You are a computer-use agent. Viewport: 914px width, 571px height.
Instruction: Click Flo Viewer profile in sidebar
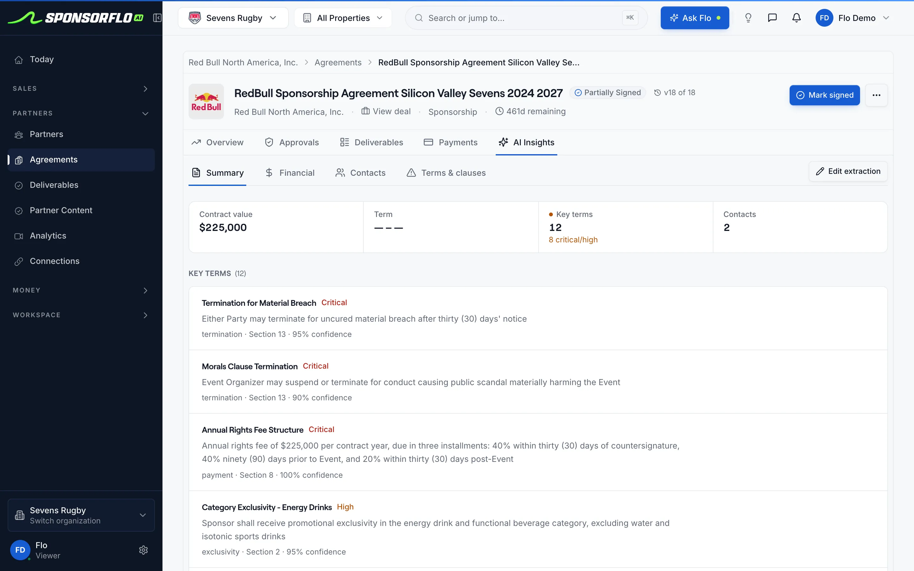tap(36, 550)
